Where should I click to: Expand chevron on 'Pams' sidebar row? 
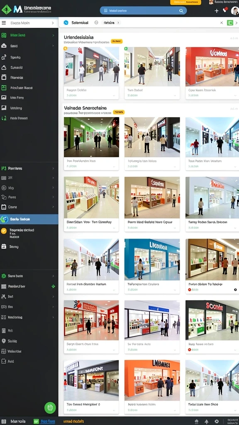click(53, 197)
